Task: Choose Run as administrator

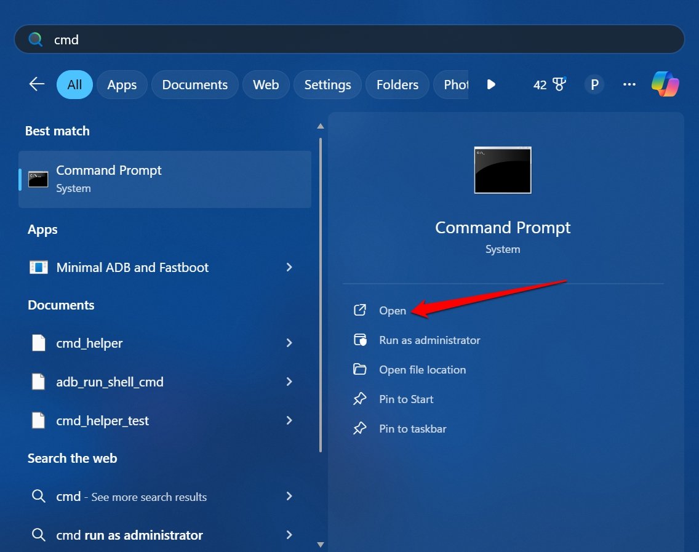Action: (x=429, y=340)
